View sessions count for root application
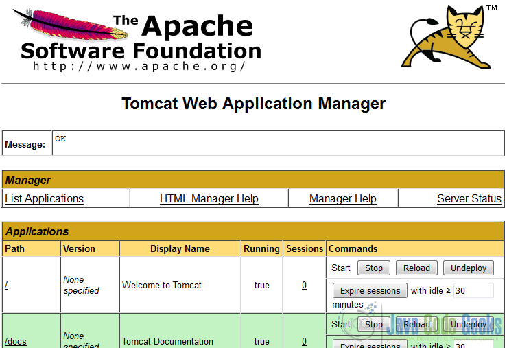 coord(304,286)
